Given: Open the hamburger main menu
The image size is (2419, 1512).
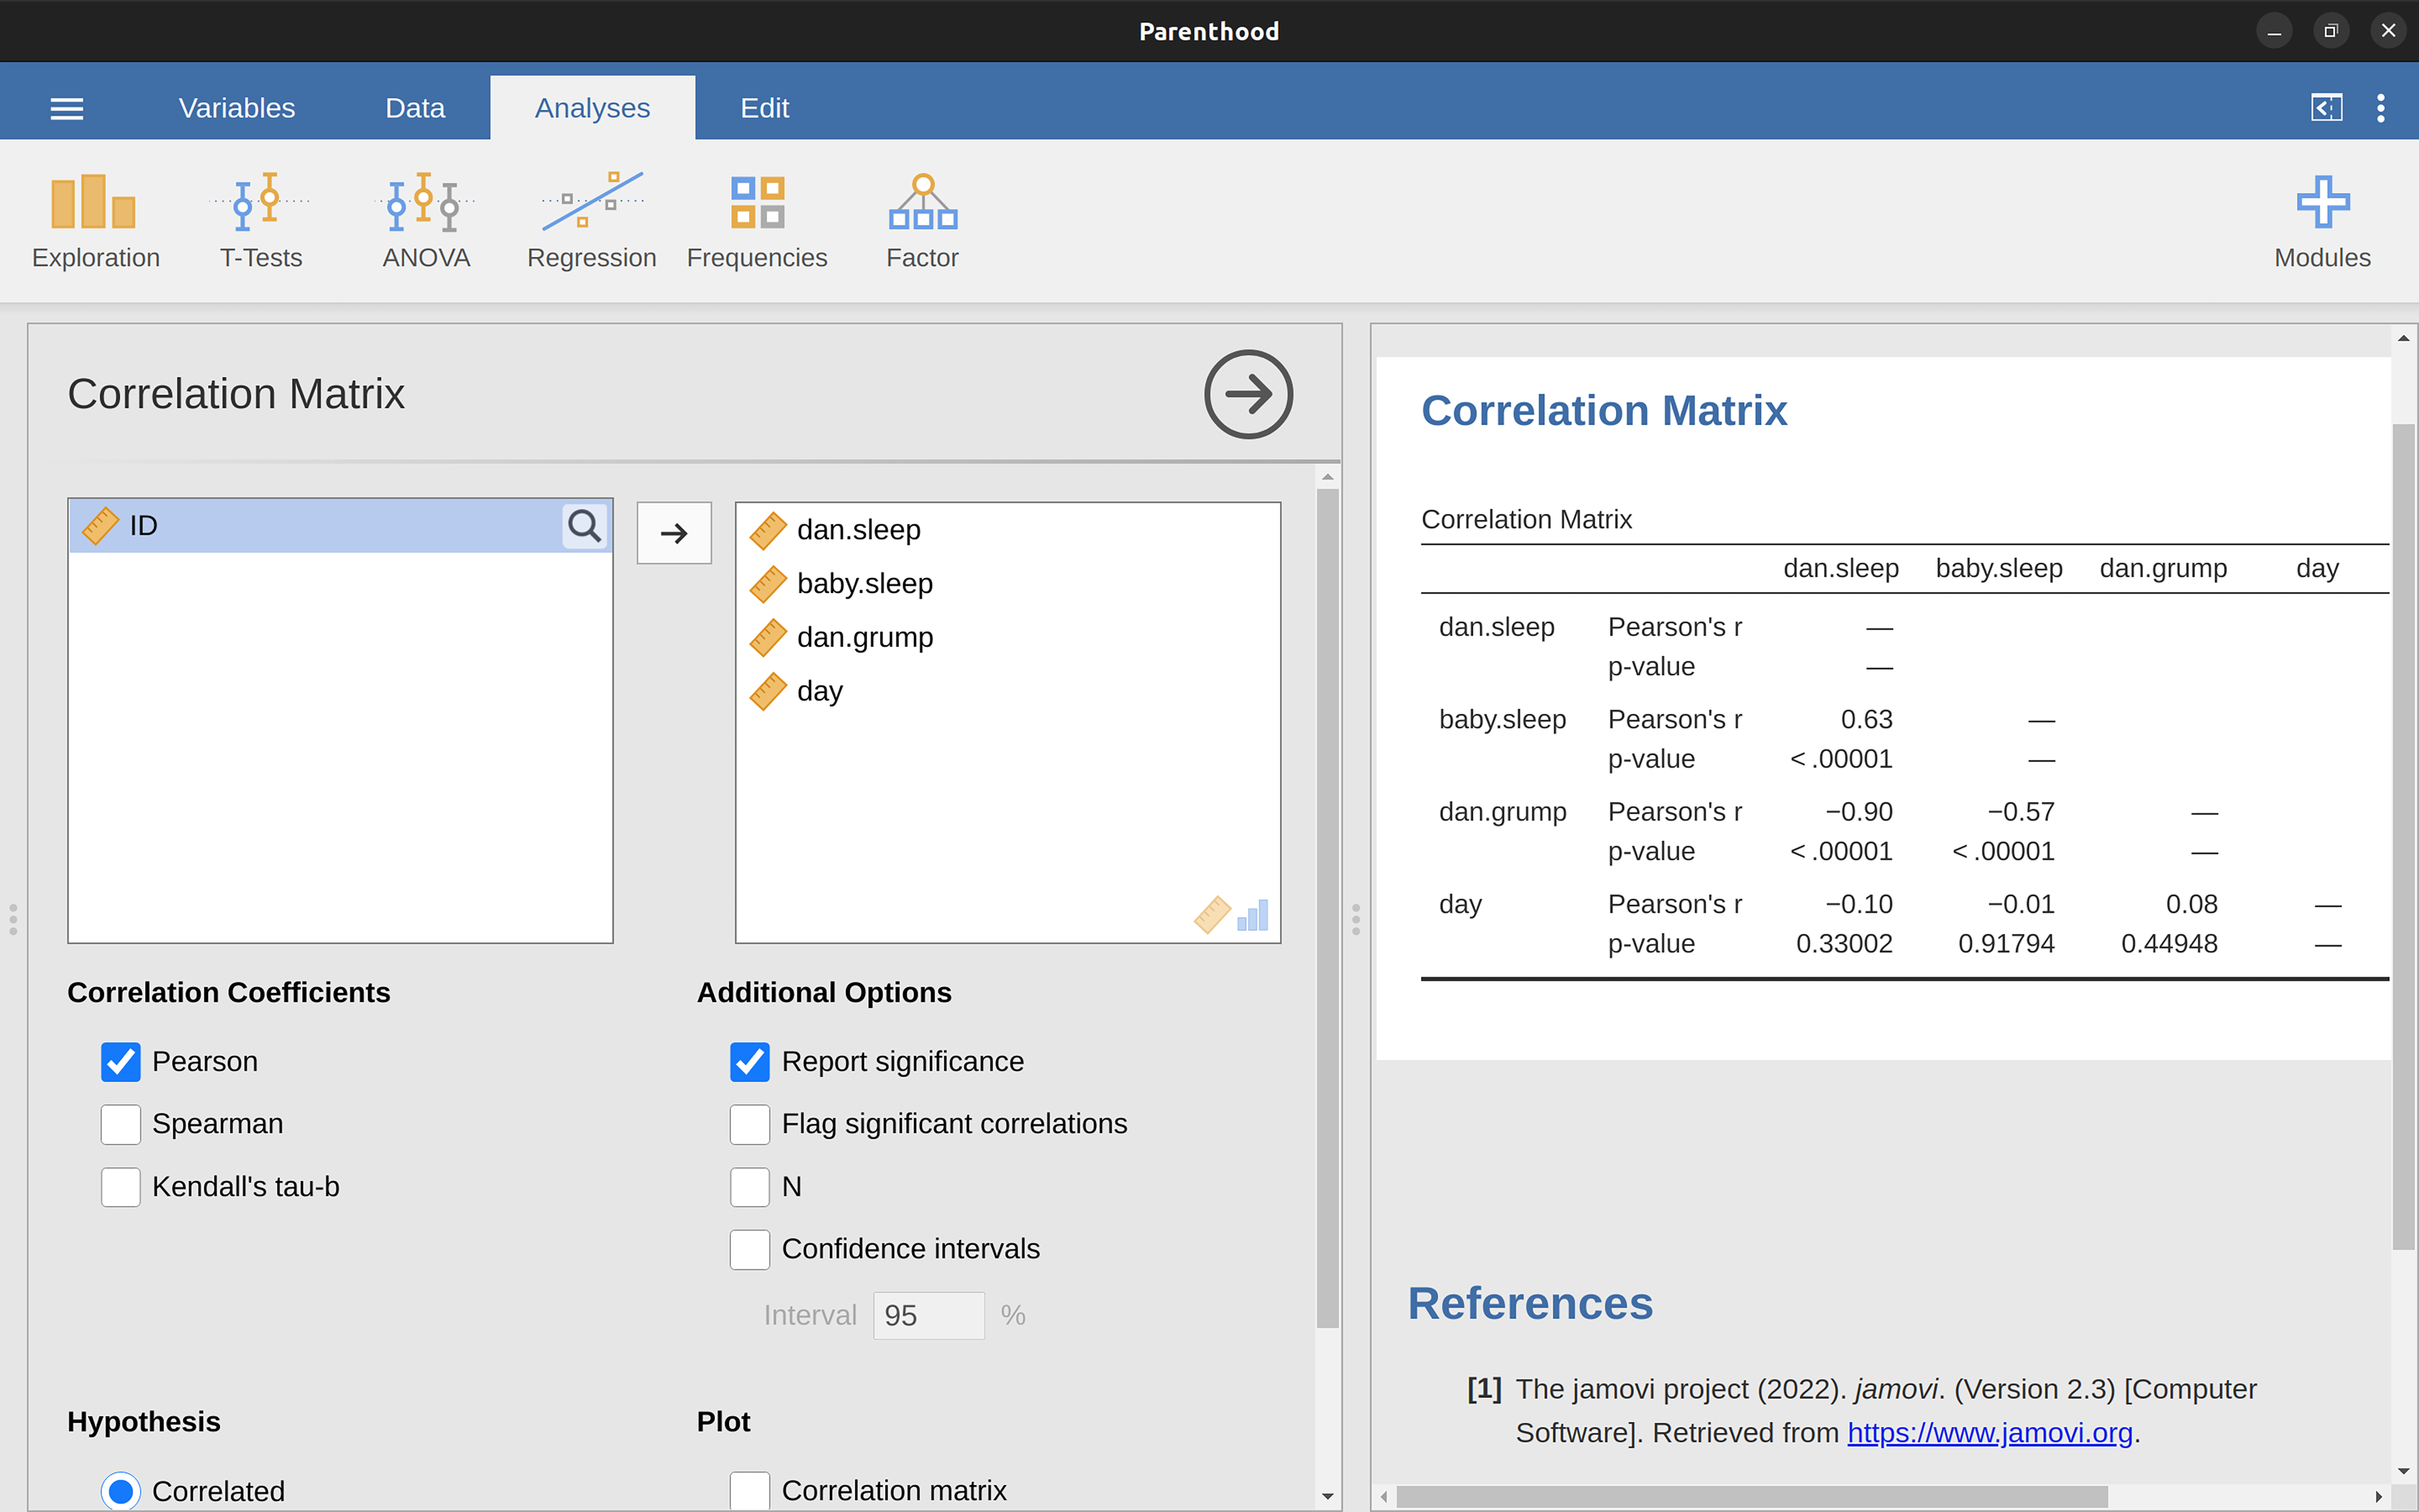Looking at the screenshot, I should 67,108.
